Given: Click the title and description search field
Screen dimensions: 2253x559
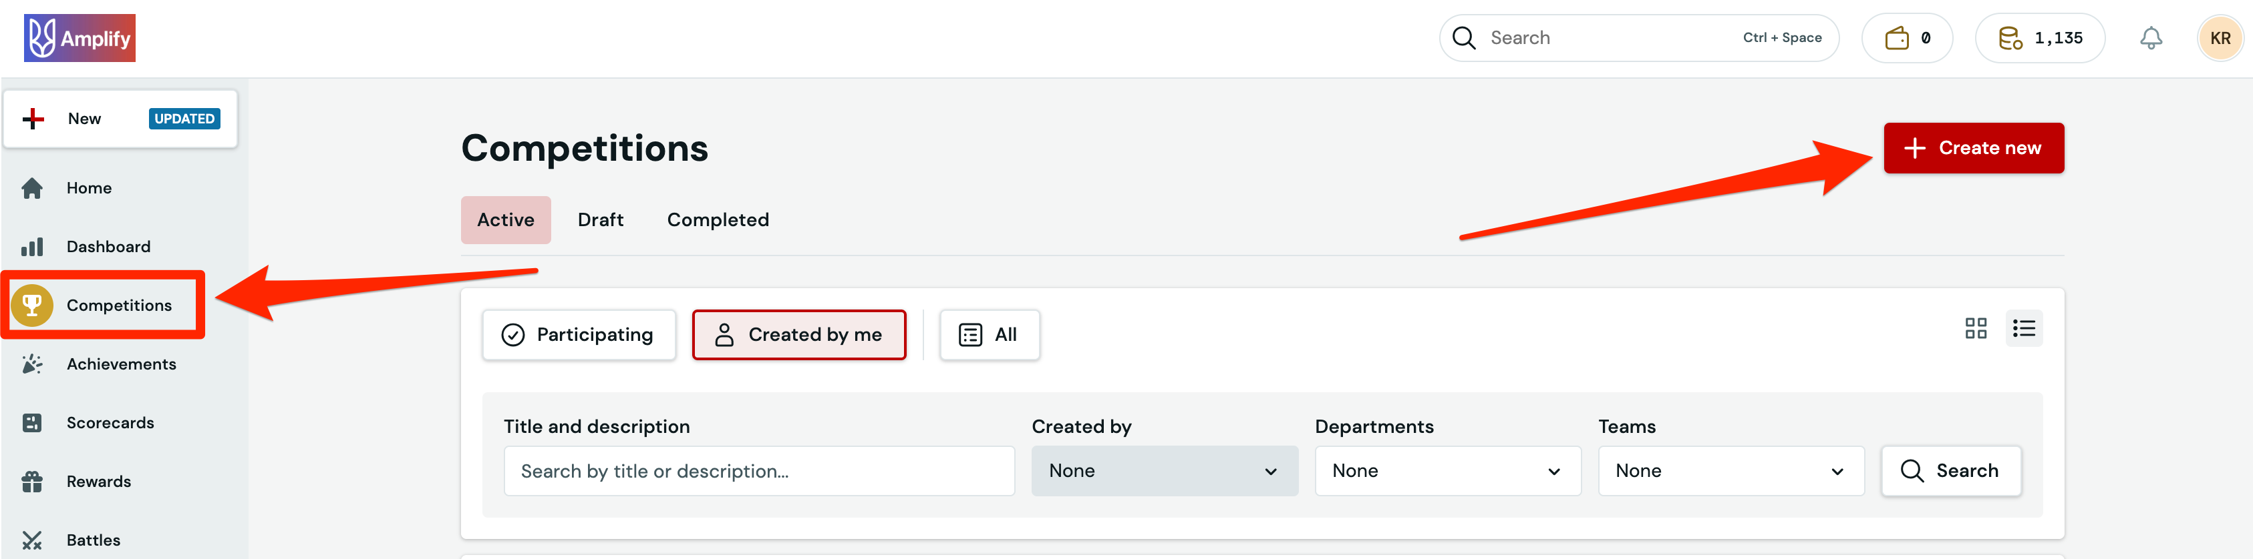Looking at the screenshot, I should tap(758, 470).
